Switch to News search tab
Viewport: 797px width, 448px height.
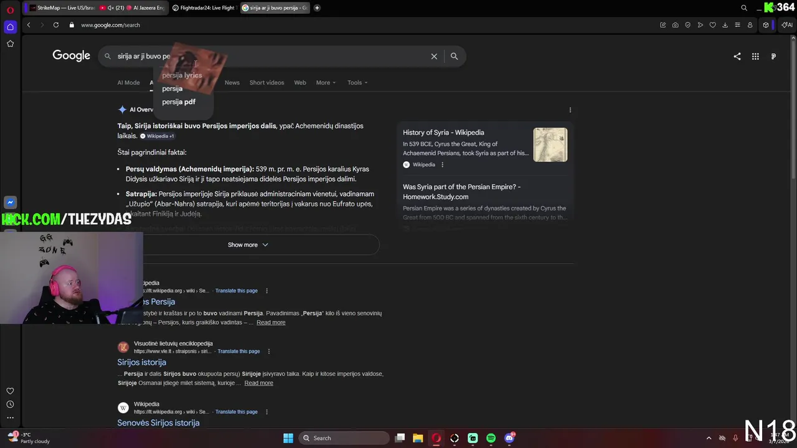(x=232, y=83)
